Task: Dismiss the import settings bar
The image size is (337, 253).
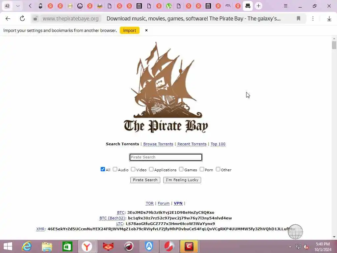Action: (x=146, y=30)
